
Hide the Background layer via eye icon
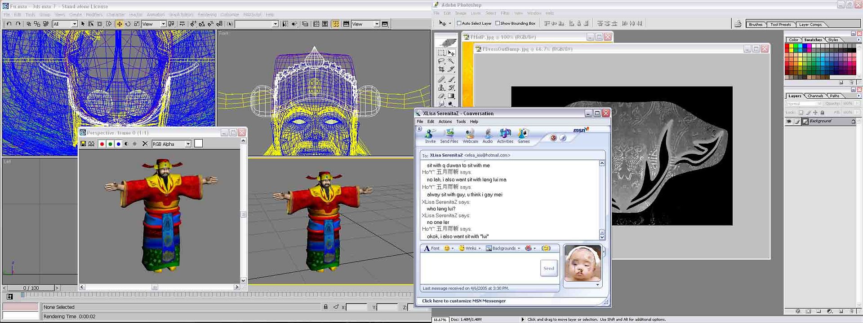789,122
